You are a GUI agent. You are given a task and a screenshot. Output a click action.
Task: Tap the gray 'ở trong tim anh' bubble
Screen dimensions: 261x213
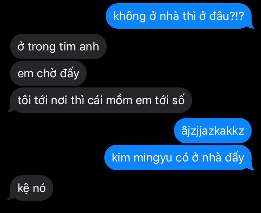pos(58,46)
